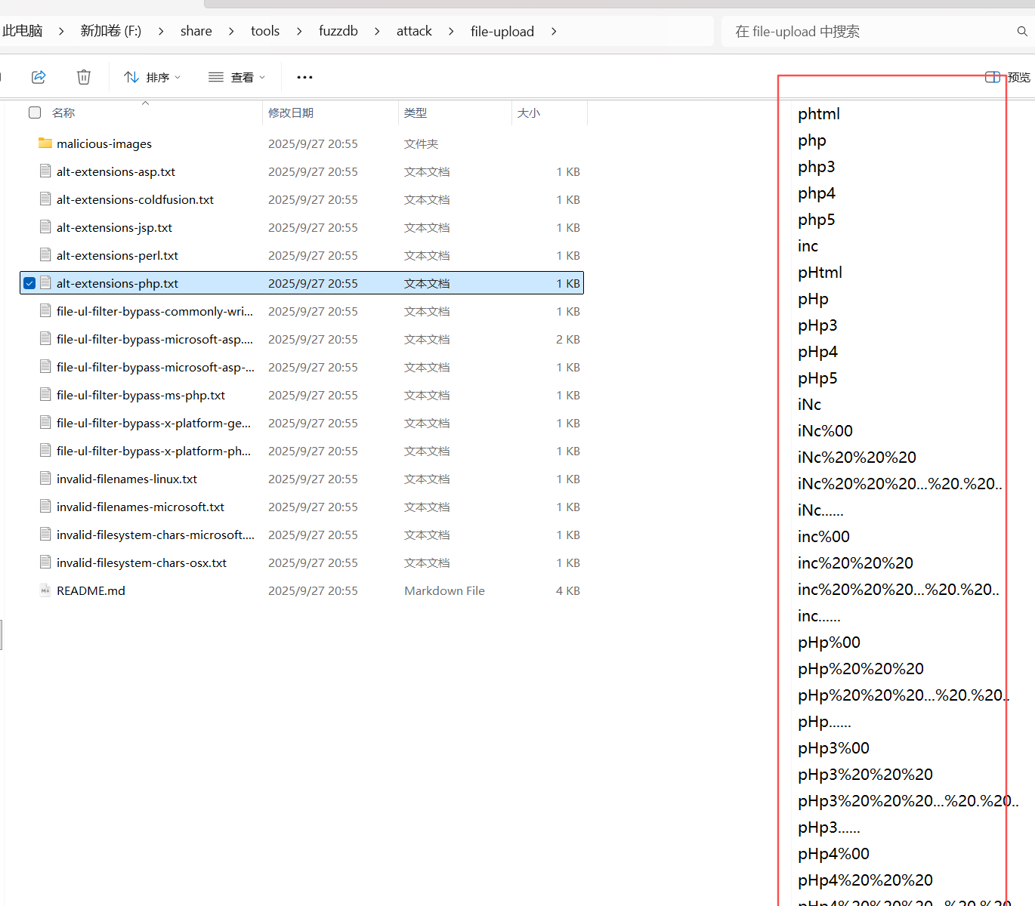This screenshot has height=906, width=1035.
Task: Open the View (查看) menu
Action: coord(237,77)
